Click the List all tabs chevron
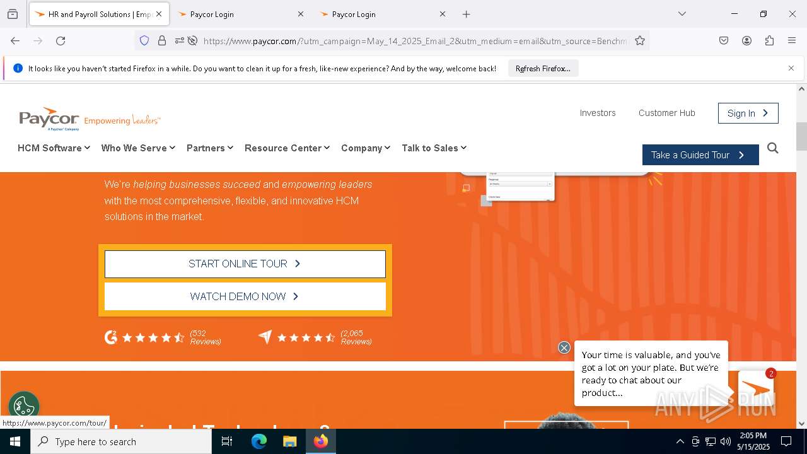 pyautogui.click(x=682, y=14)
